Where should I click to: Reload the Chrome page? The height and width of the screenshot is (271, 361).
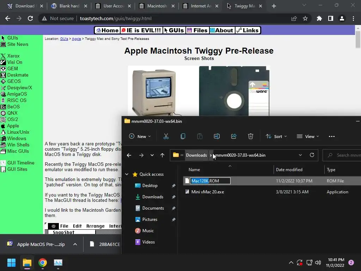click(30, 18)
